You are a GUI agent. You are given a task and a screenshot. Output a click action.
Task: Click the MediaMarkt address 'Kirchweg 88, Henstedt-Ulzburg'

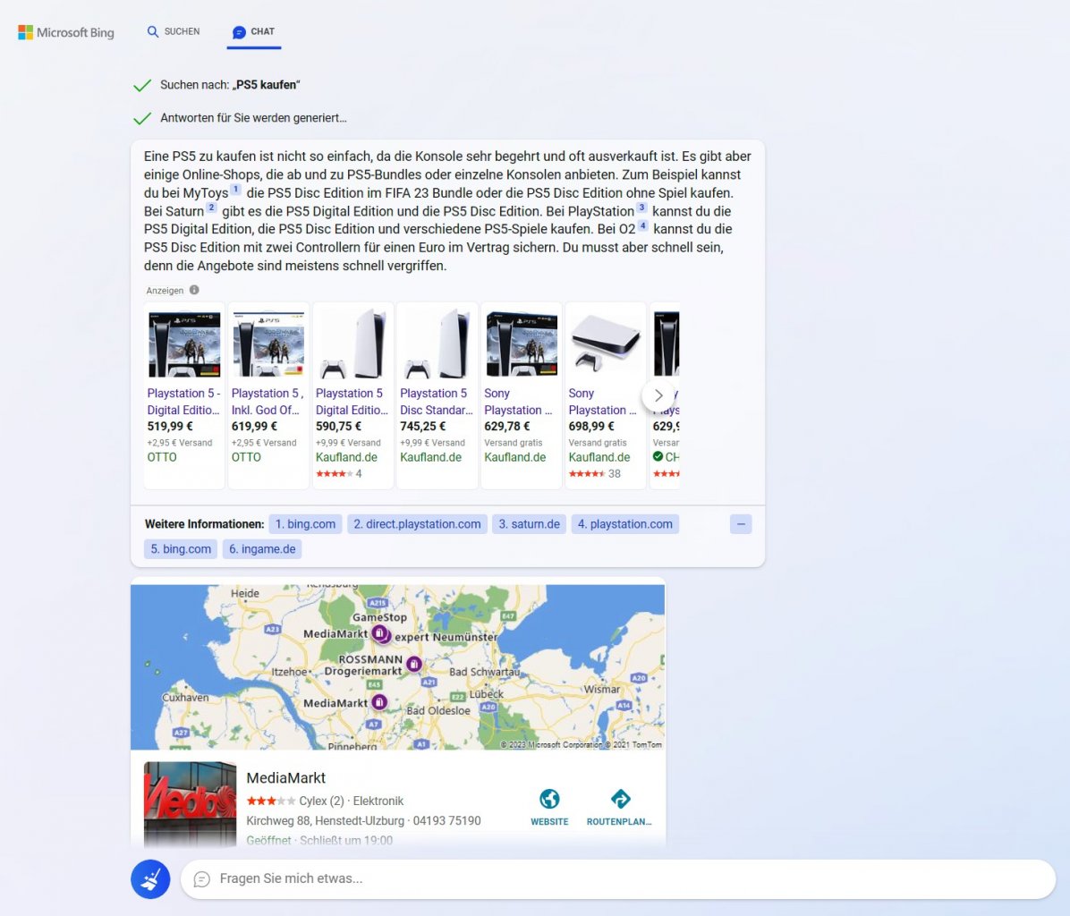(x=325, y=820)
